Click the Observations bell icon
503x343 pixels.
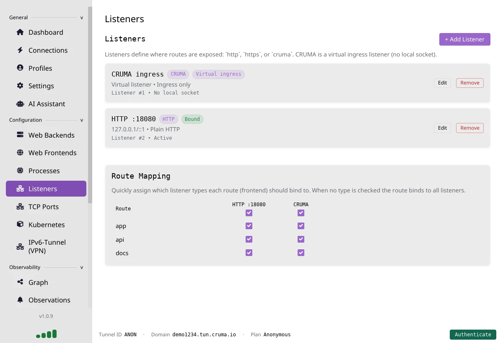20,300
